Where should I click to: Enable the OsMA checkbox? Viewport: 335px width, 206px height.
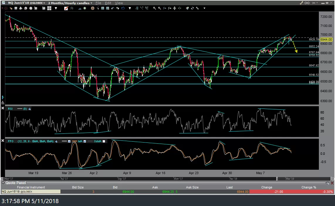(104, 141)
